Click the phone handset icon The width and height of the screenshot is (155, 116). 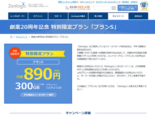67,8
